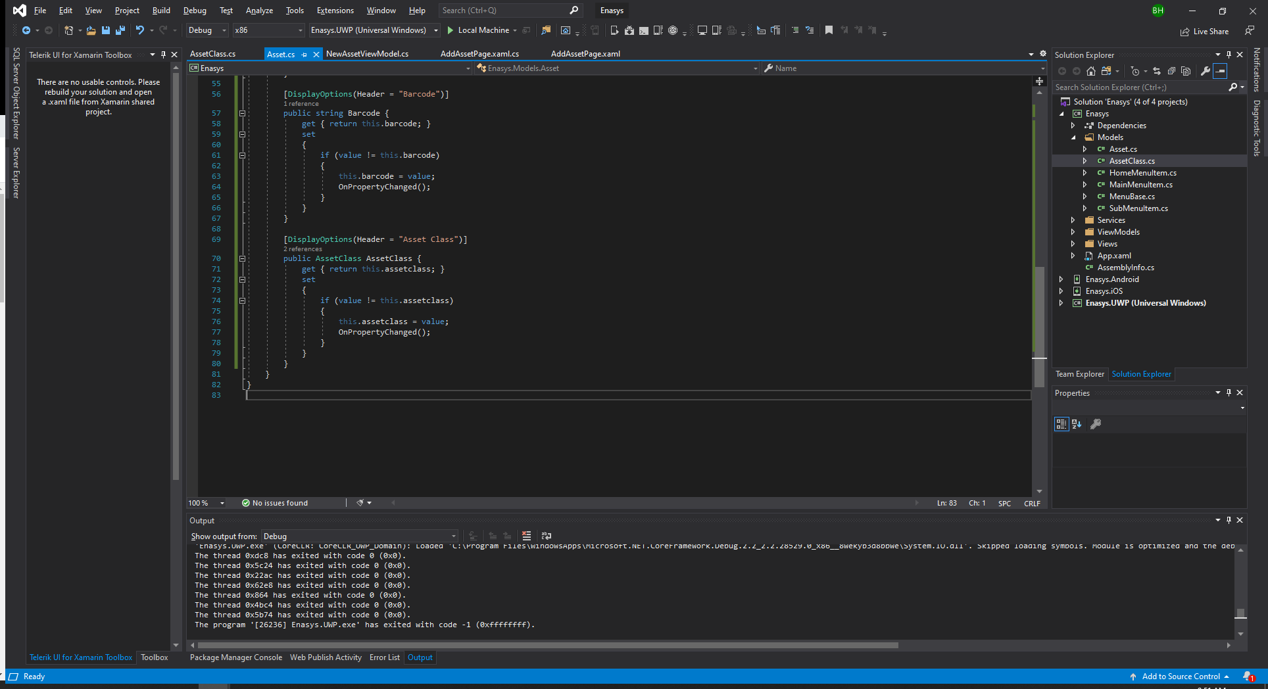Expand the Services folder node

coord(1073,220)
